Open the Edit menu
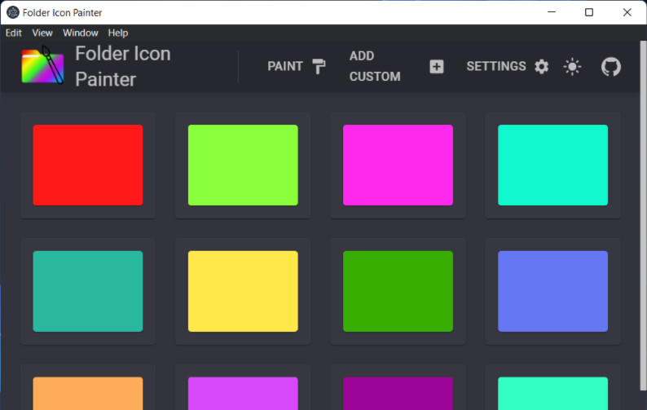 pyautogui.click(x=14, y=33)
